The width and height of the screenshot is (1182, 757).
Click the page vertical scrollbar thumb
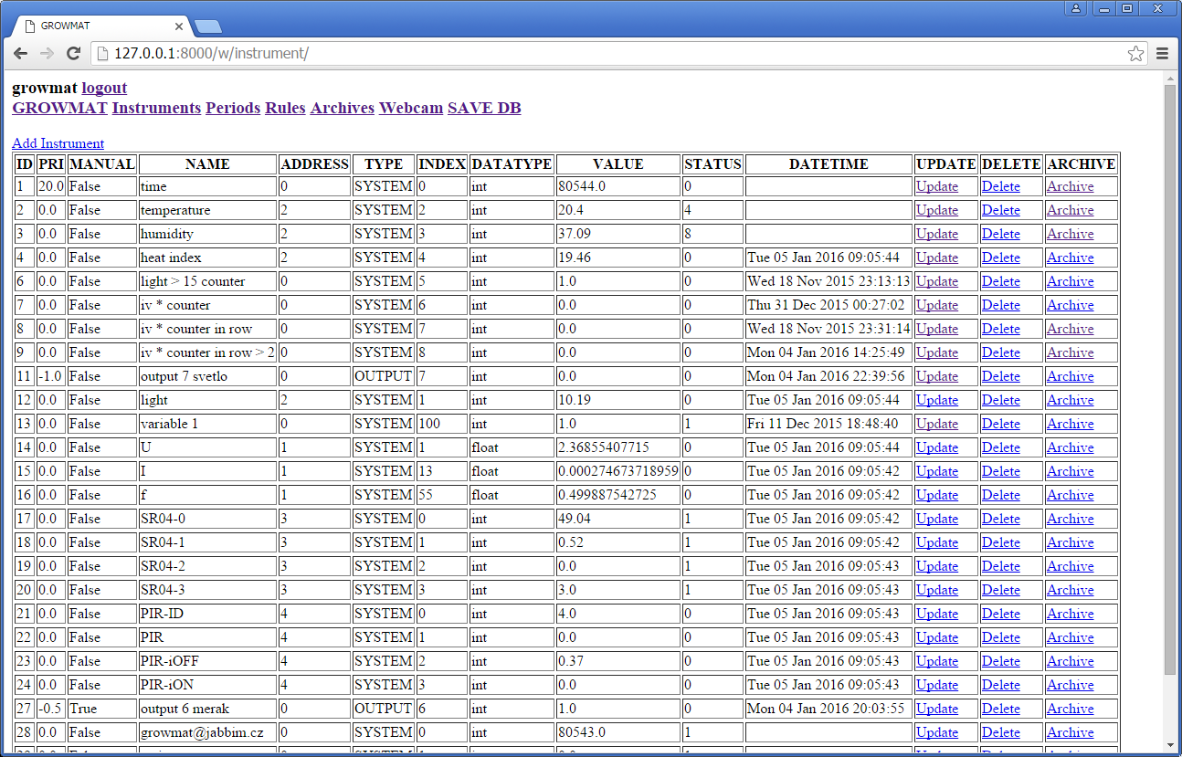pos(1170,380)
